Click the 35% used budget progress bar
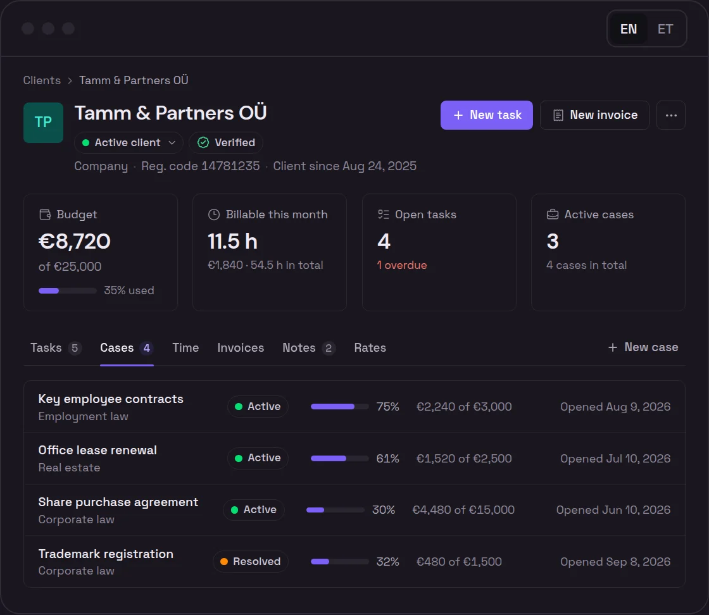This screenshot has height=615, width=709. pos(68,290)
